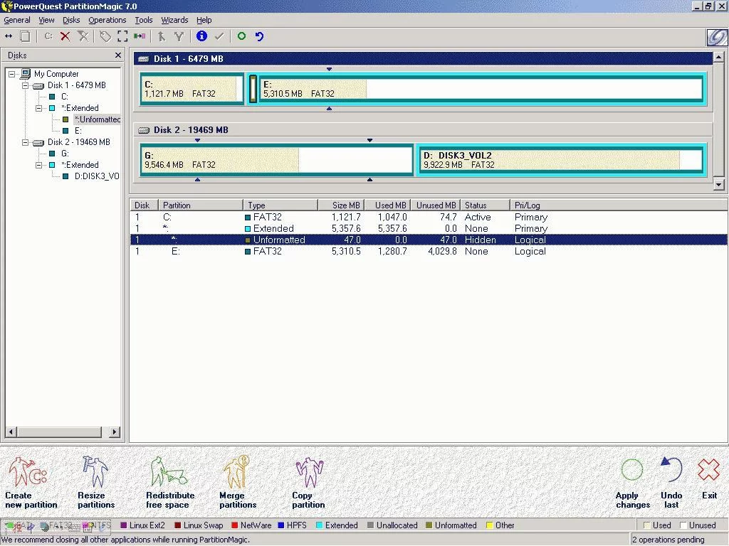Click the Linux Ext2 legend color swatch
Screen dimensions: 729x546
(124, 525)
